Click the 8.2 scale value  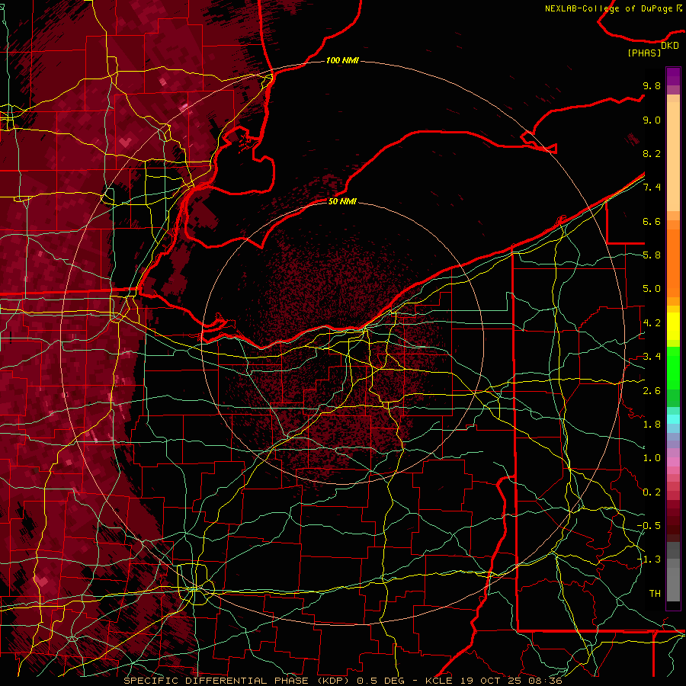pos(652,153)
